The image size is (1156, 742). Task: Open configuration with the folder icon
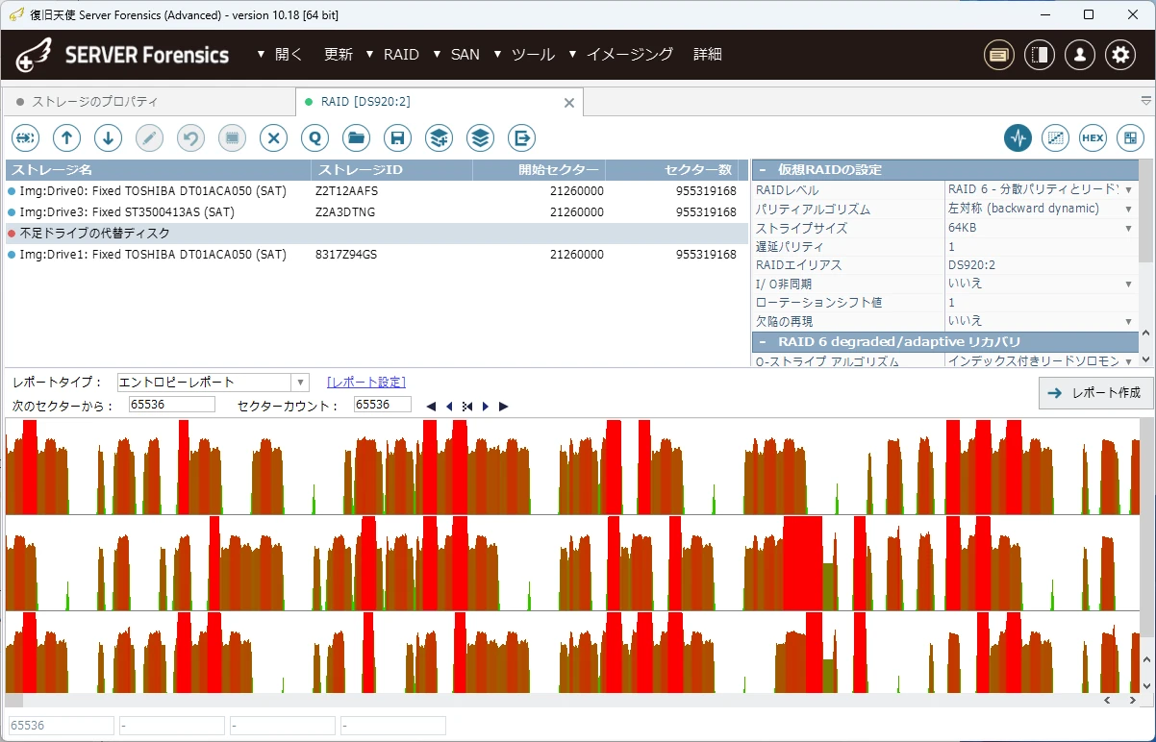point(357,138)
